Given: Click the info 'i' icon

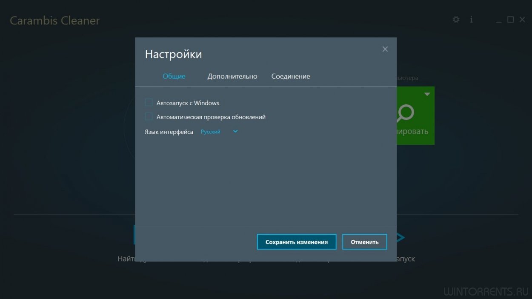Looking at the screenshot, I should tap(471, 20).
